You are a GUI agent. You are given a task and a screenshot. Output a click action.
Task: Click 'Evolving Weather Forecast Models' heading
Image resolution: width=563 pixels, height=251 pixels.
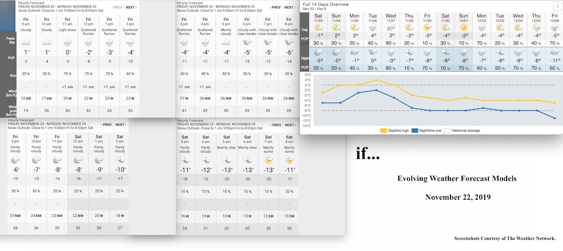pyautogui.click(x=457, y=178)
